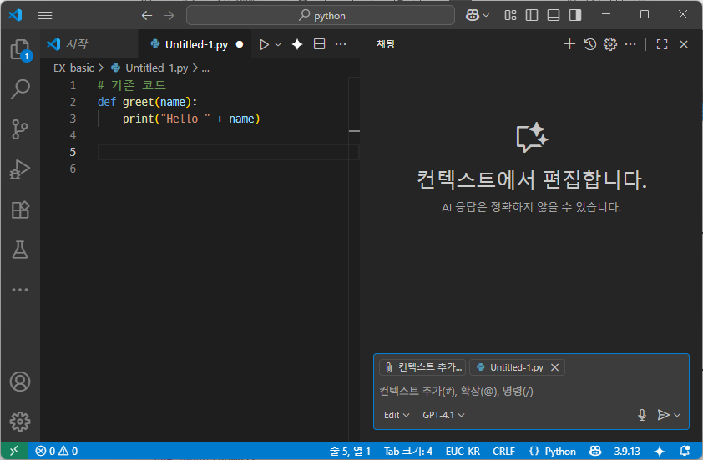The height and width of the screenshot is (460, 703).
Task: Open the Explorer view in activity bar
Action: click(20, 49)
